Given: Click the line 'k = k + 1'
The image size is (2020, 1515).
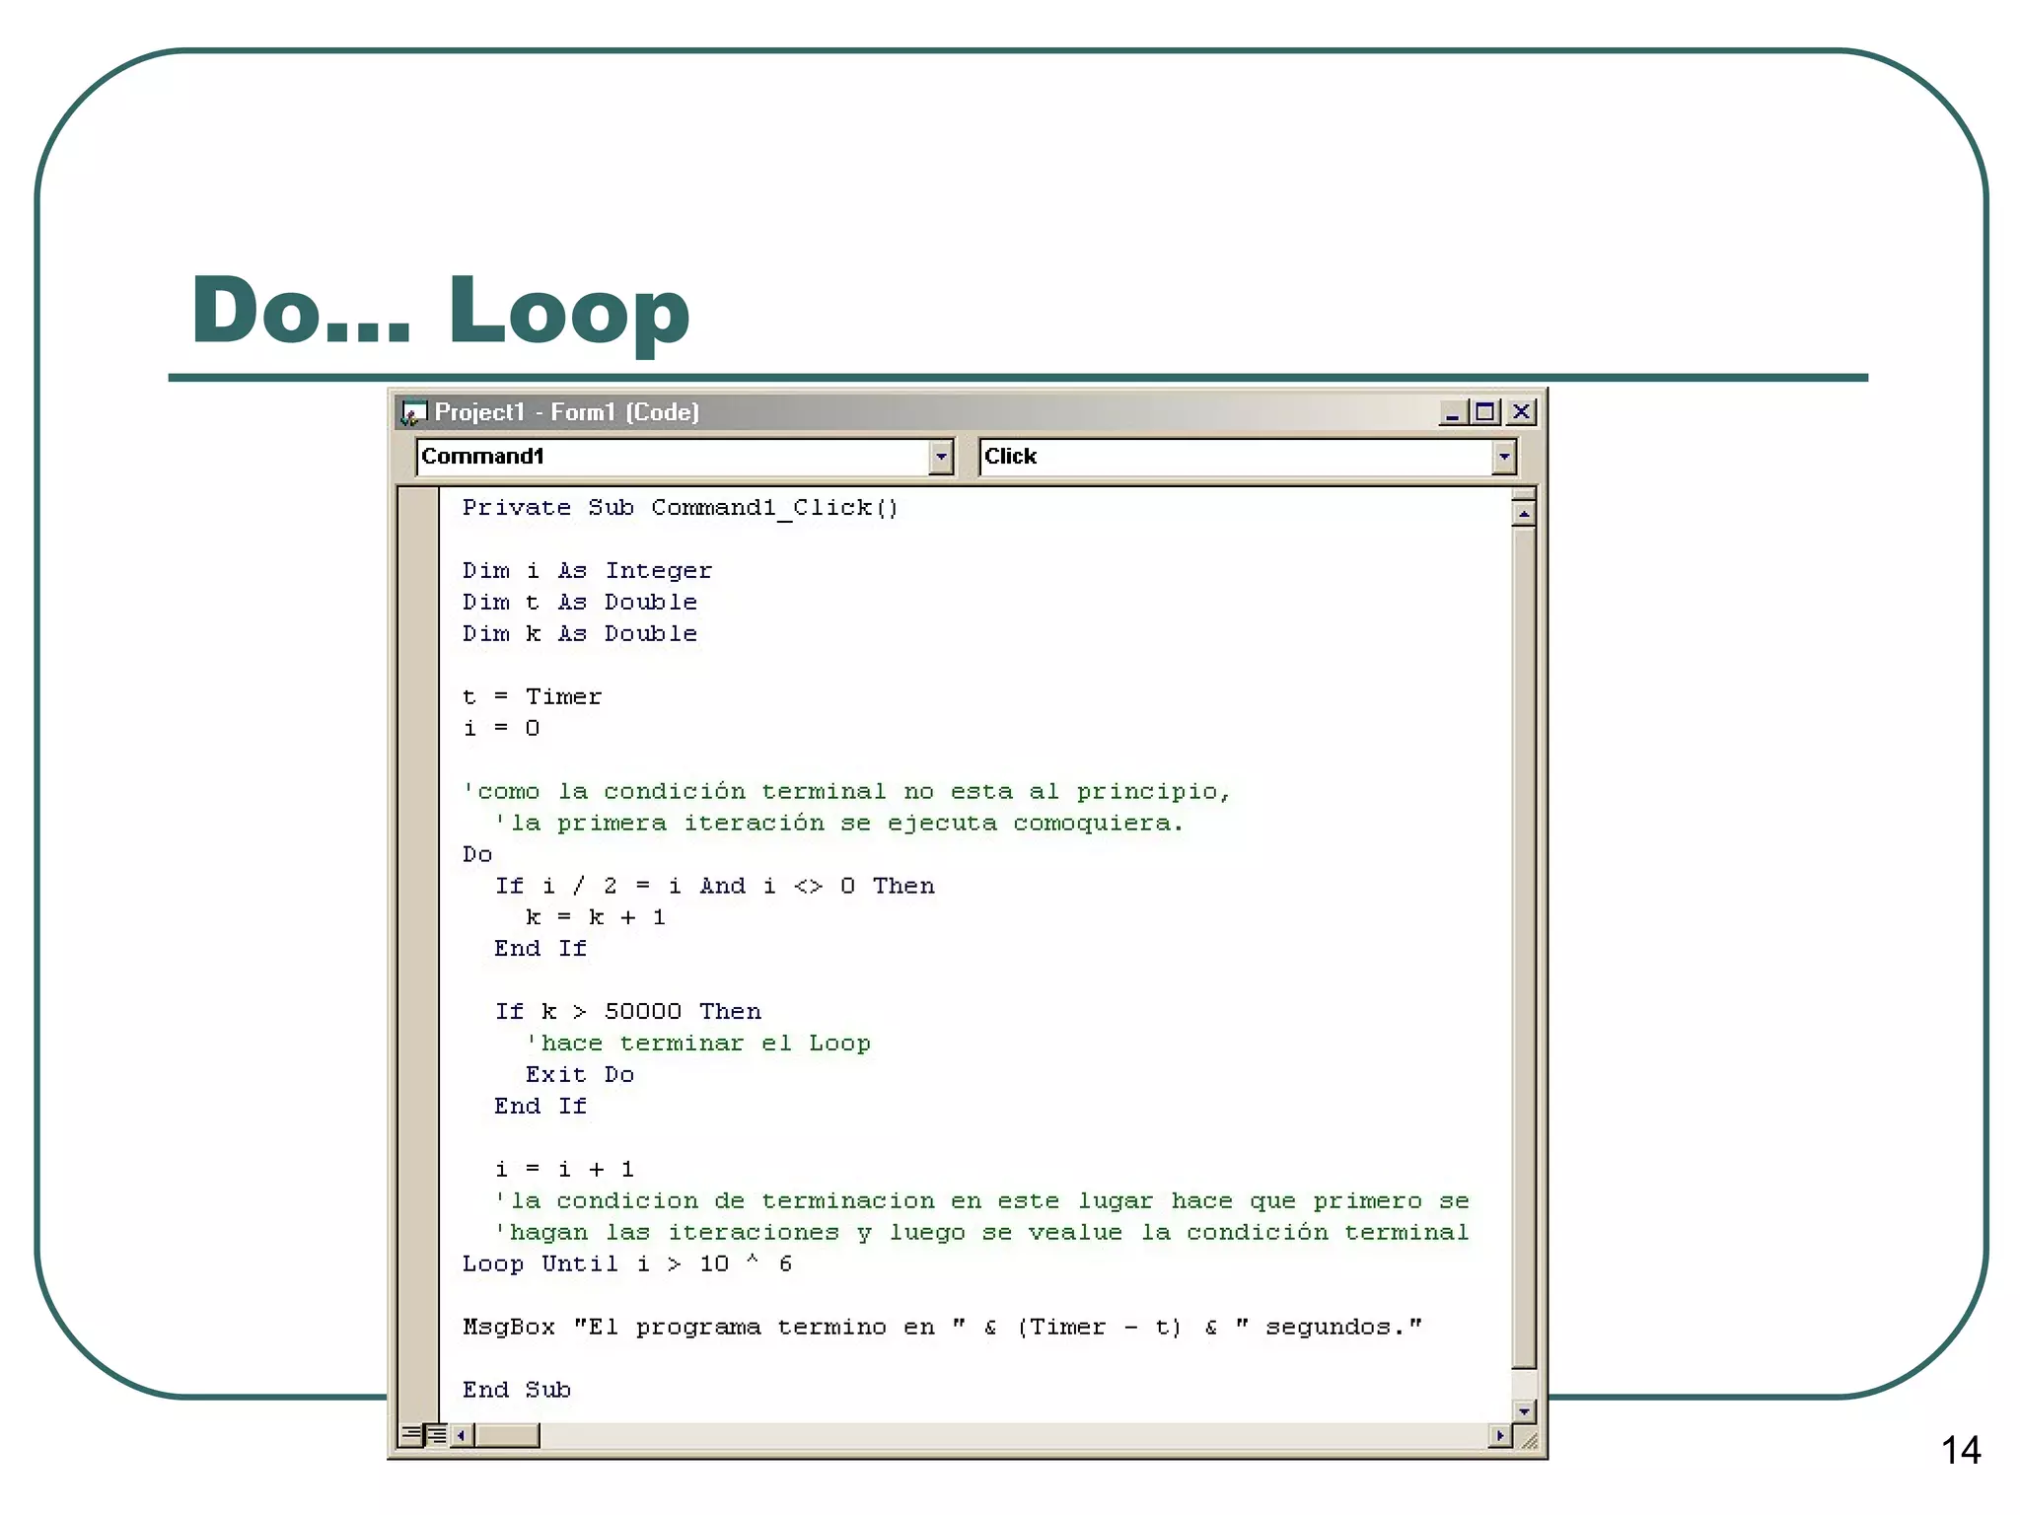Looking at the screenshot, I should pos(595,917).
